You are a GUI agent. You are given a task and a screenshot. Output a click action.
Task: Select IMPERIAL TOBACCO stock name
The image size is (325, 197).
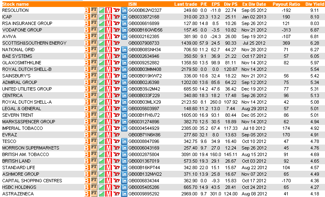click(23, 128)
